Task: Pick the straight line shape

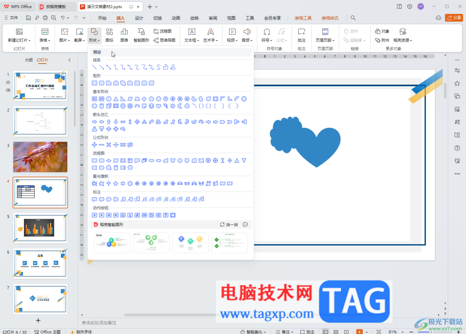Action: 95,67
